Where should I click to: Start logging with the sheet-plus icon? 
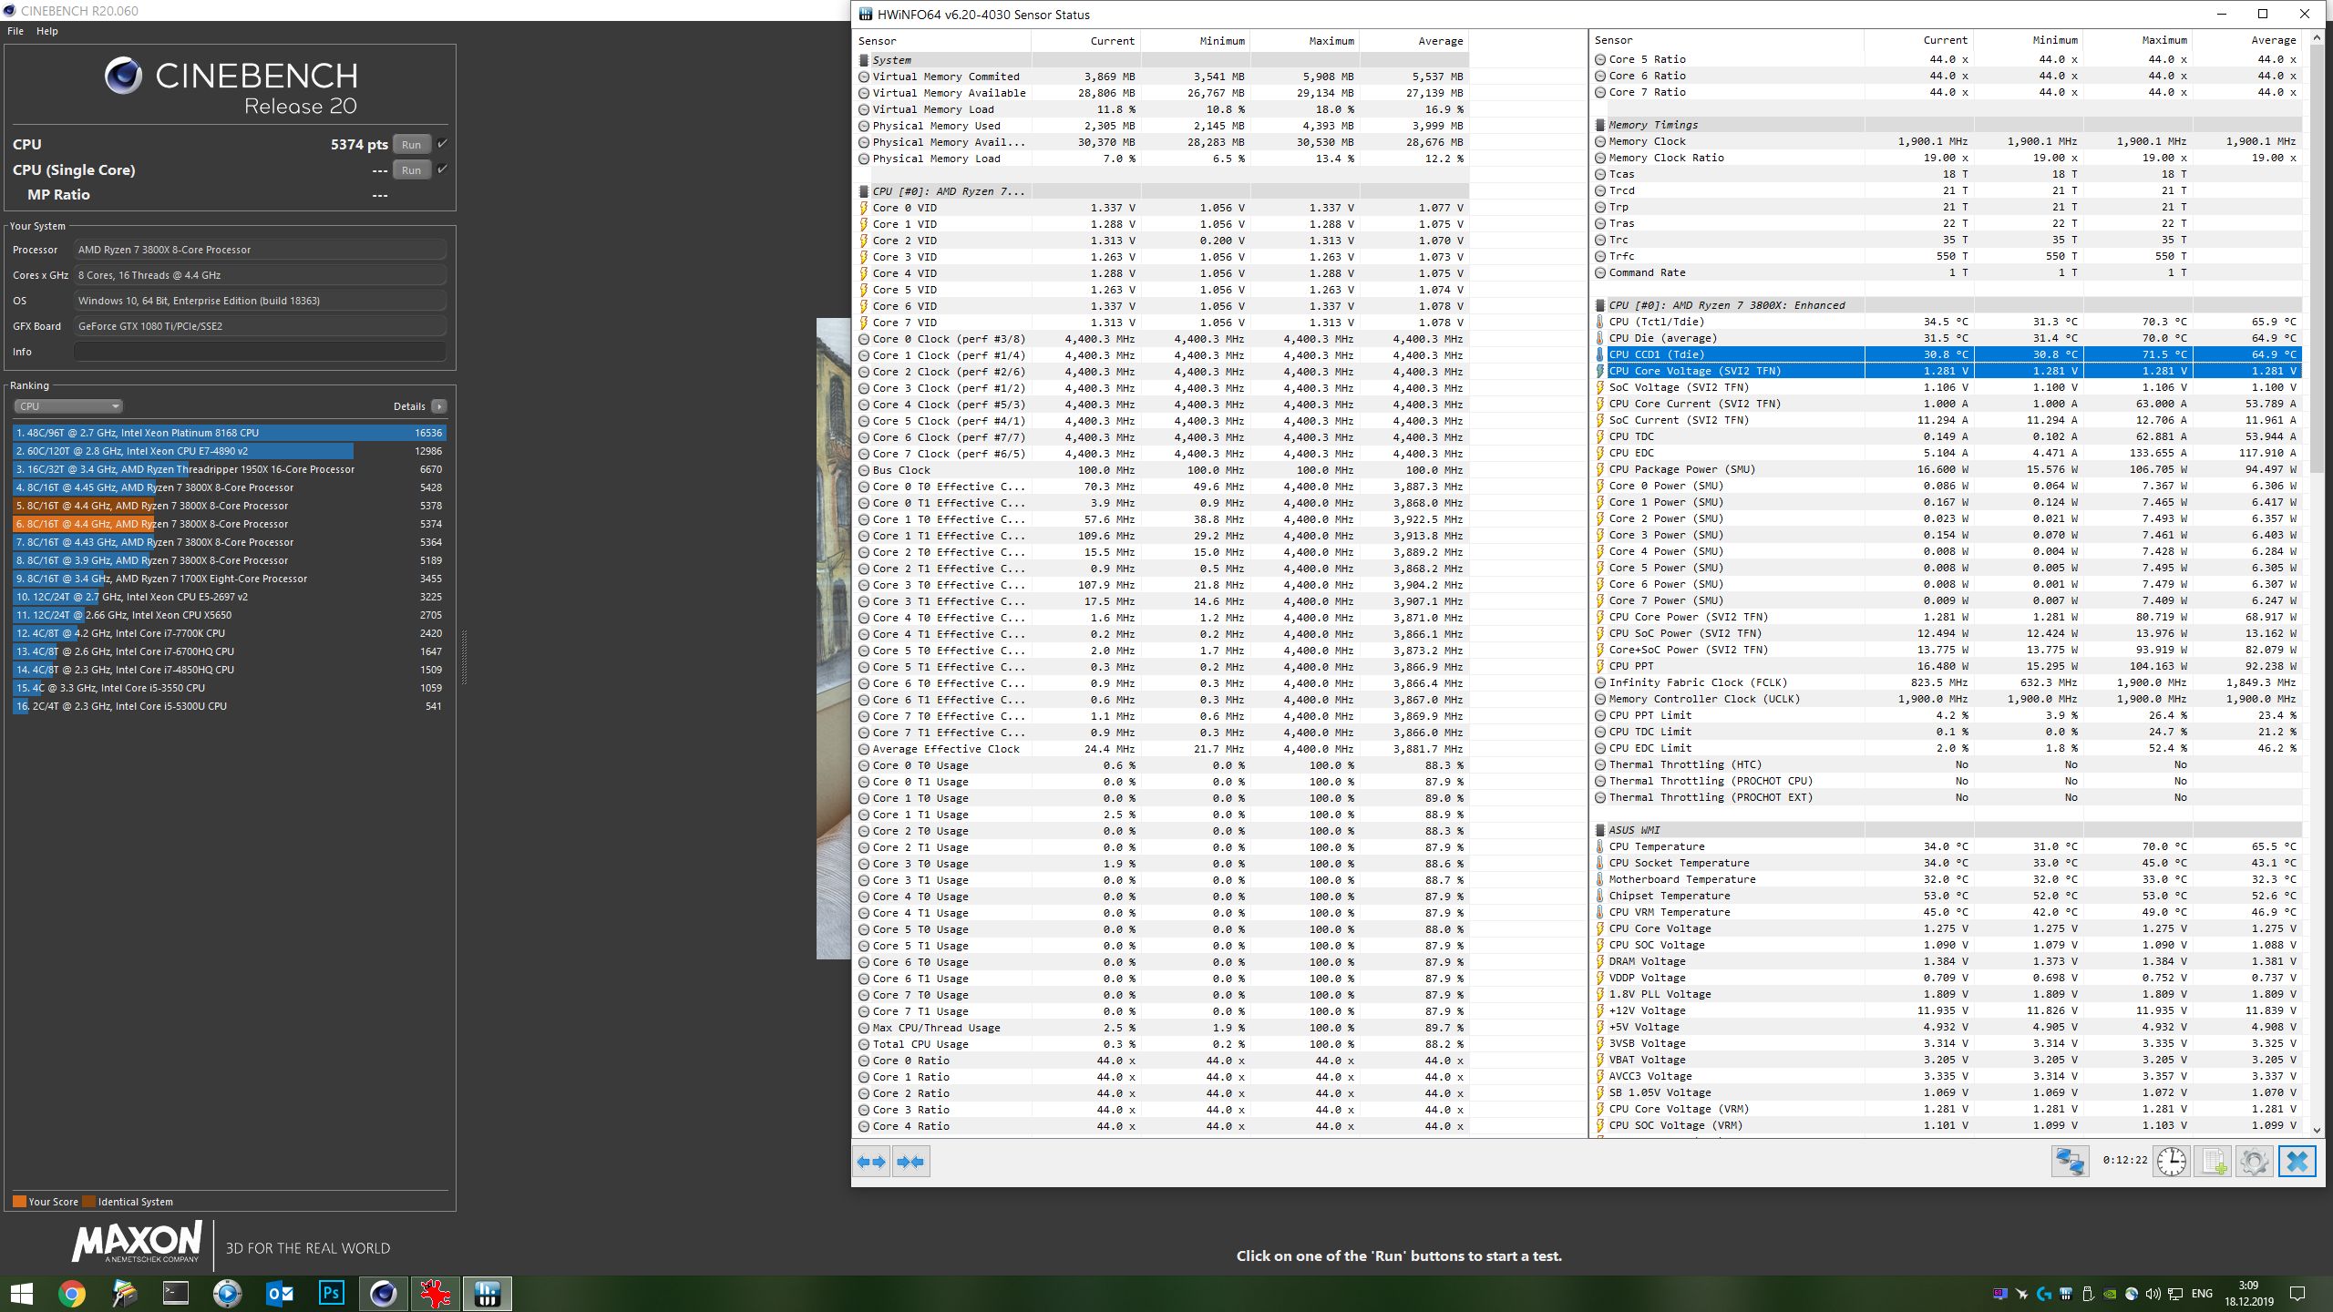point(2213,1162)
